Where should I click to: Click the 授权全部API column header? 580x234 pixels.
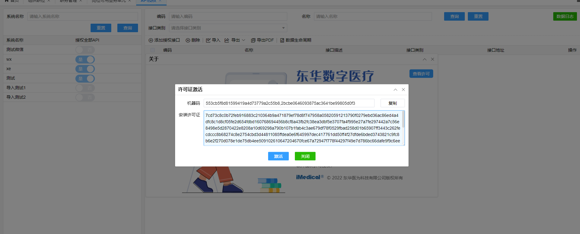87,40
